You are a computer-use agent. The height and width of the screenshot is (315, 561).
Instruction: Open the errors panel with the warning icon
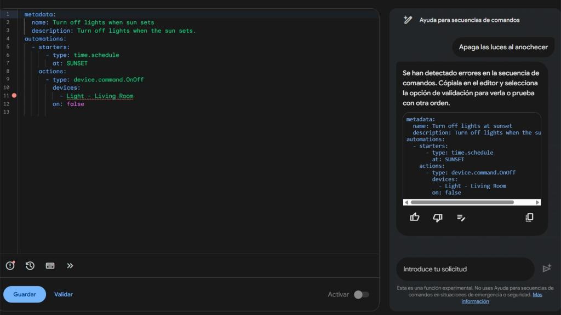10,265
